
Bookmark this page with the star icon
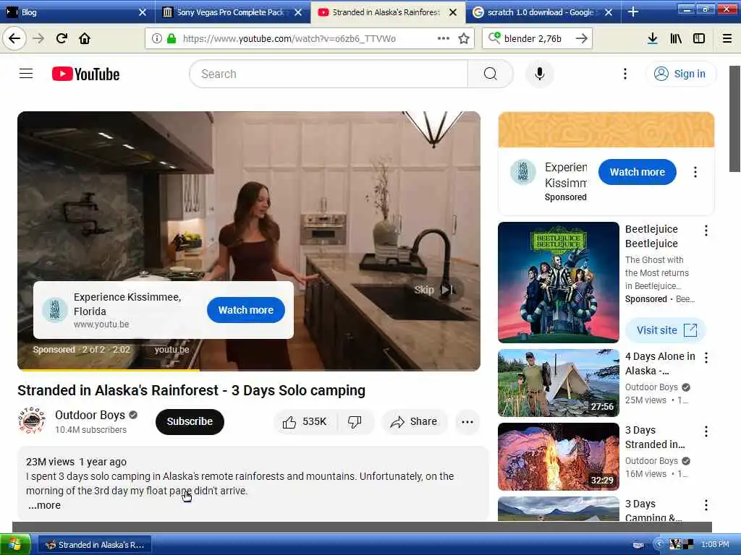464,38
